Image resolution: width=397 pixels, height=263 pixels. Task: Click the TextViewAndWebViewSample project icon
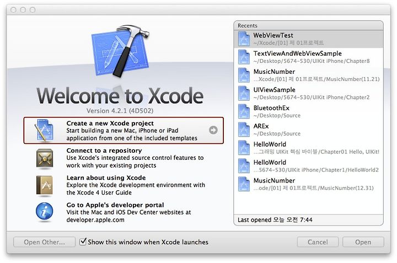point(244,57)
